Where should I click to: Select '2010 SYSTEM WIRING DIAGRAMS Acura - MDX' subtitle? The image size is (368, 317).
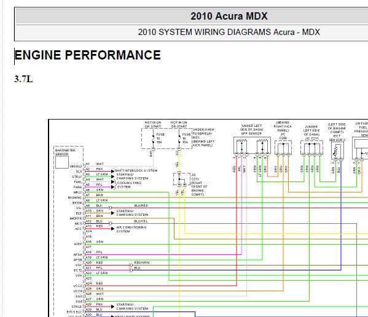pos(229,32)
